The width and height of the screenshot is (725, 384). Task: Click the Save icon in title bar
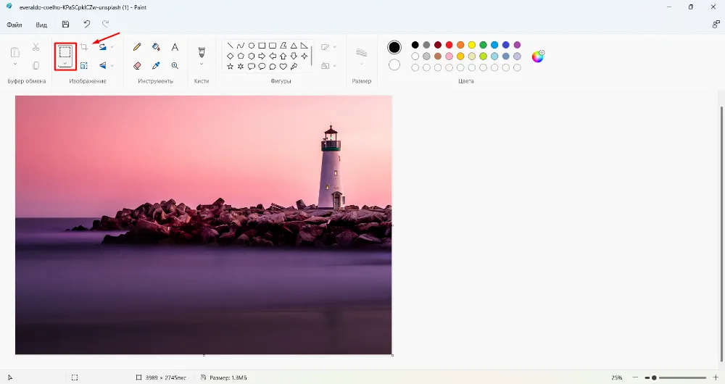pos(66,25)
